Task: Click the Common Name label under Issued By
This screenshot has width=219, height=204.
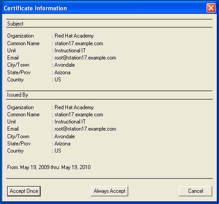Action: [x=23, y=115]
